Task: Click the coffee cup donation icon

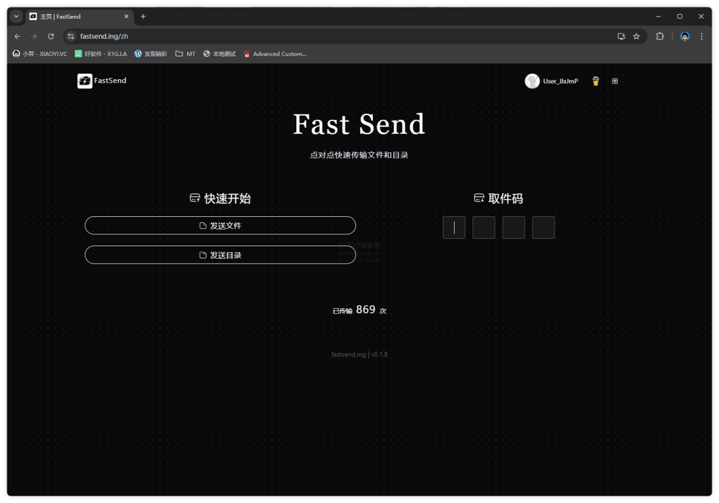Action: pos(595,81)
